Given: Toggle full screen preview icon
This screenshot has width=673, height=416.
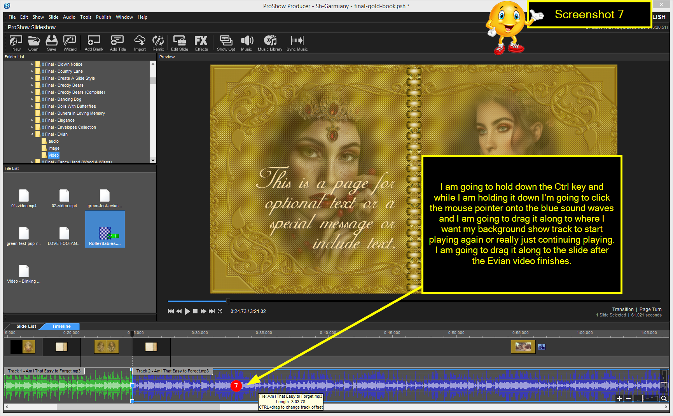Looking at the screenshot, I should tap(220, 311).
